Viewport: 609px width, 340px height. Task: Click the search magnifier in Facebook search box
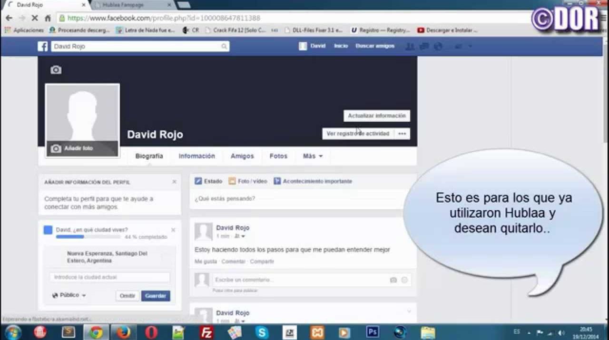click(x=224, y=47)
